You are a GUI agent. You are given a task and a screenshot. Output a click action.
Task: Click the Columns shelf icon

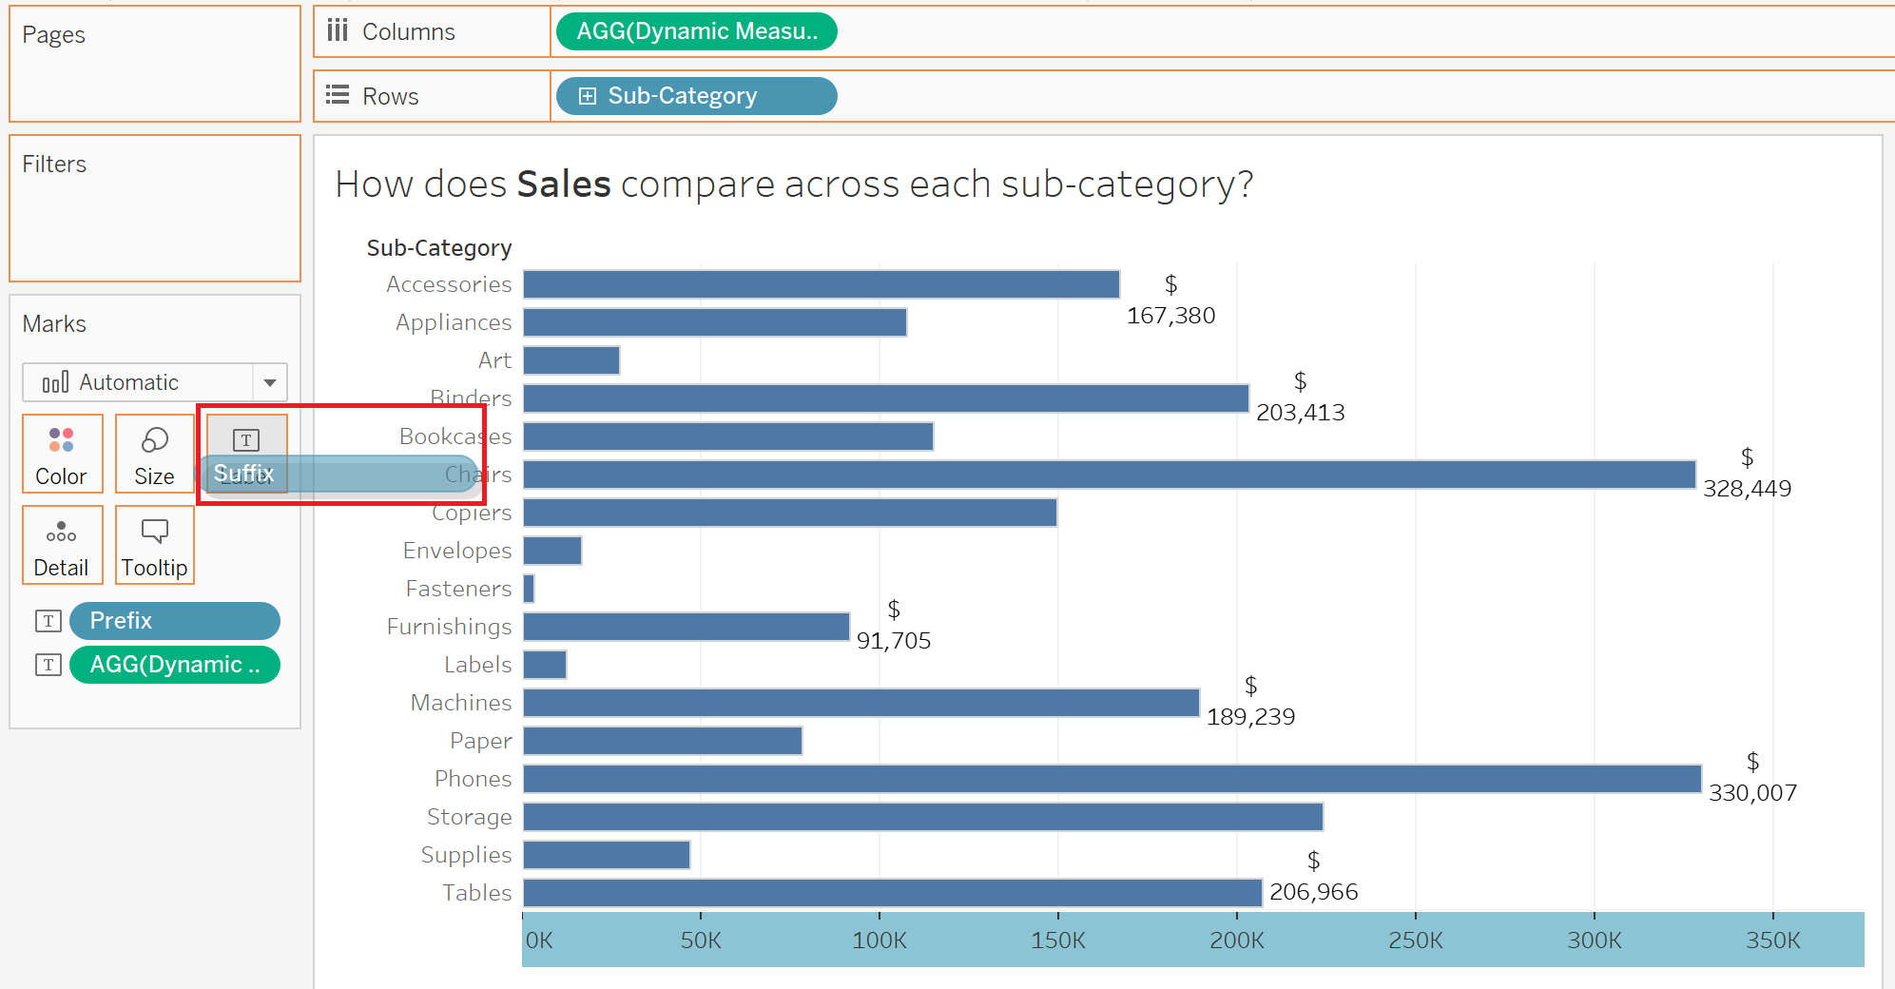pyautogui.click(x=338, y=31)
